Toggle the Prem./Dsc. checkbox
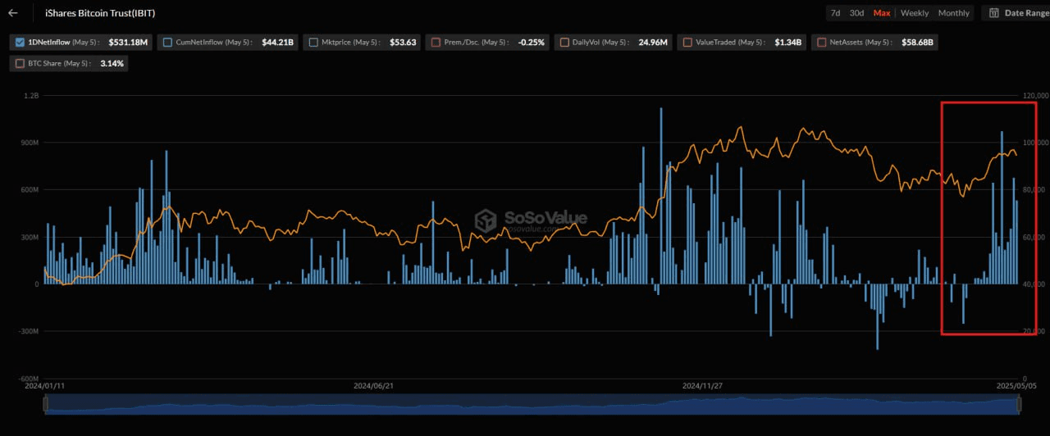Screen dimensions: 1050x436 [x=436, y=42]
